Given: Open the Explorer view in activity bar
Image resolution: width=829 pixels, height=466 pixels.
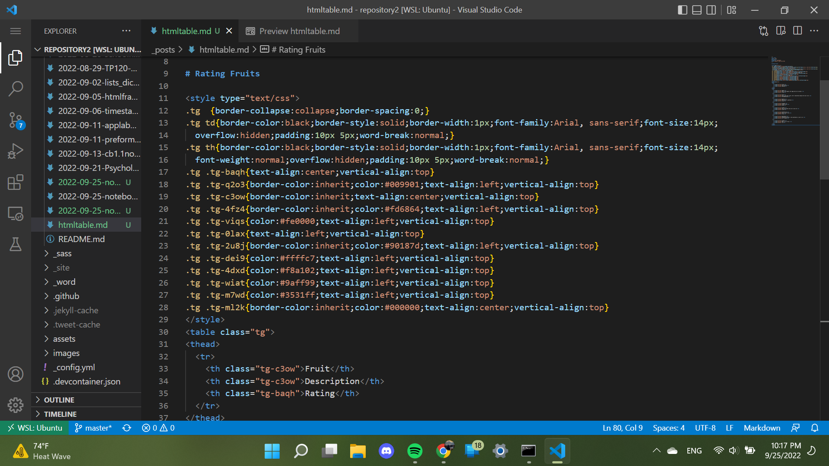Looking at the screenshot, I should click(x=16, y=57).
